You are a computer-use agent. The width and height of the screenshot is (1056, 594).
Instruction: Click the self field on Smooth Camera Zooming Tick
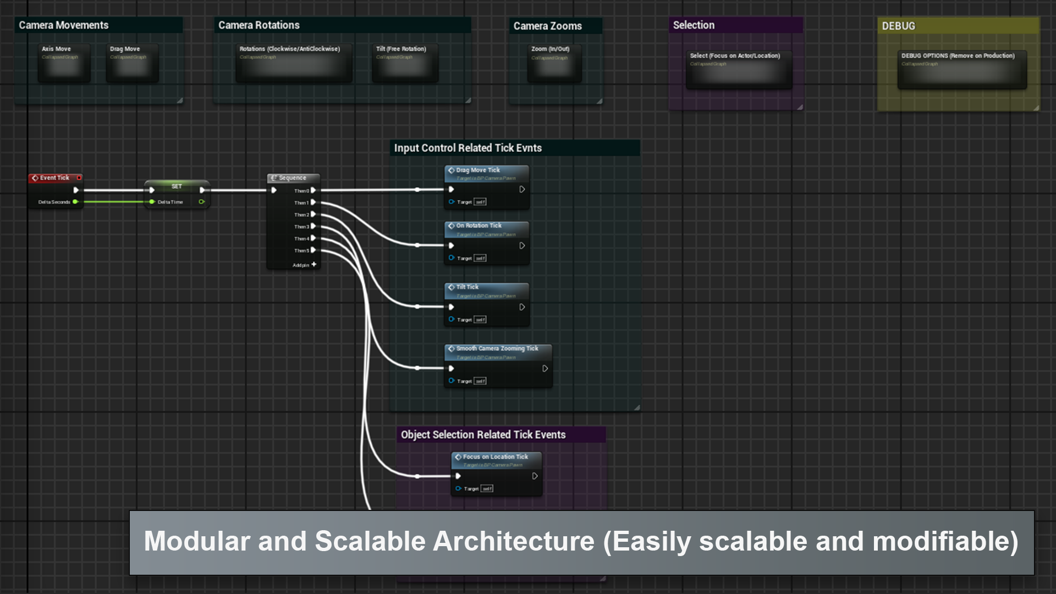[480, 381]
